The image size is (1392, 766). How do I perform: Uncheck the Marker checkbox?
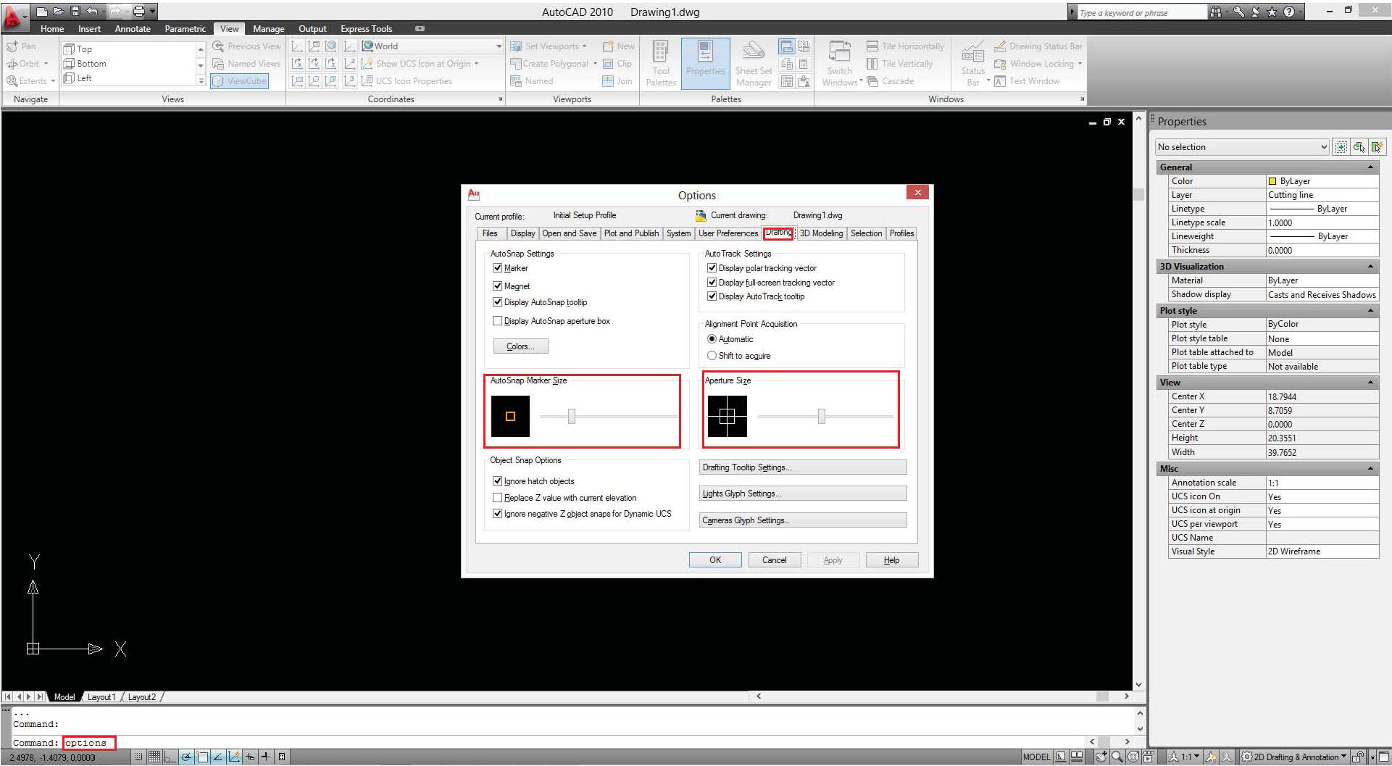(x=497, y=268)
